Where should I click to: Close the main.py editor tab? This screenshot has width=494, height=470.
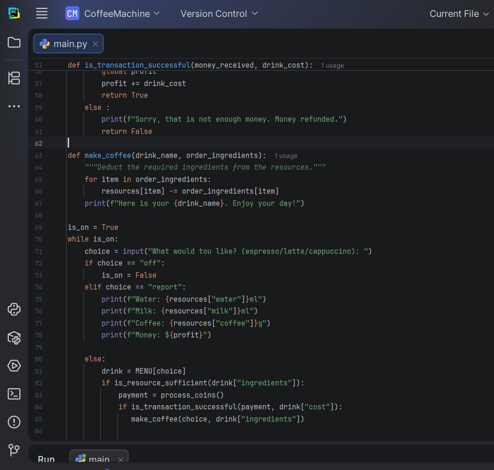(x=95, y=44)
